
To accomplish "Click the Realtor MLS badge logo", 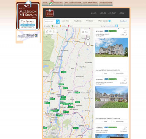I will 36,35.
